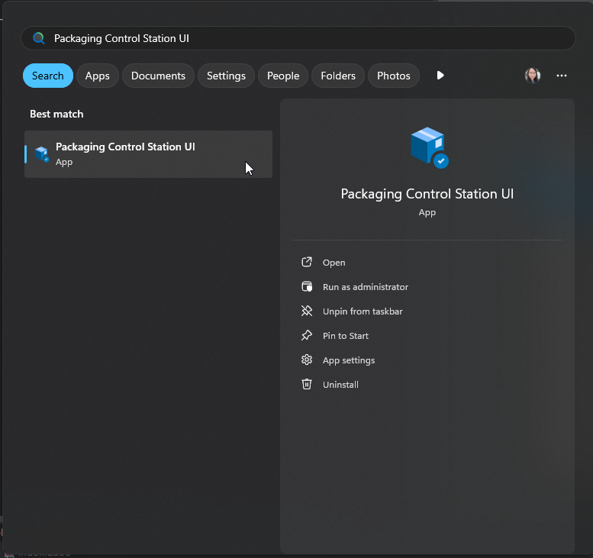Image resolution: width=593 pixels, height=558 pixels.
Task: Switch to the Documents filter tab
Action: pyautogui.click(x=158, y=76)
